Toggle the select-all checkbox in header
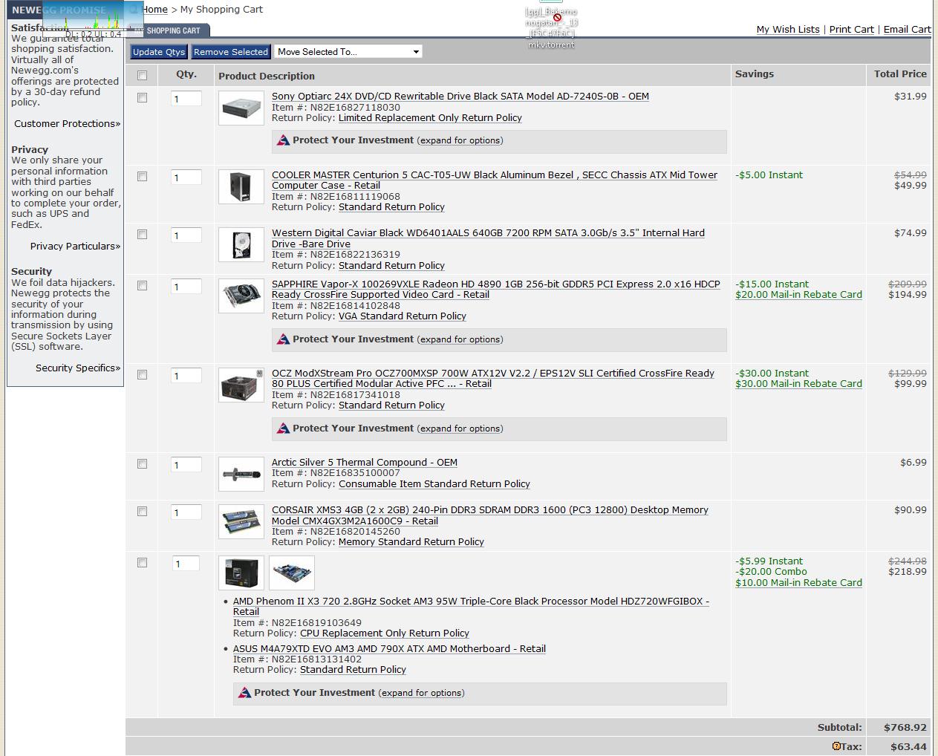Viewport: 938px width, 756px height. 143,76
